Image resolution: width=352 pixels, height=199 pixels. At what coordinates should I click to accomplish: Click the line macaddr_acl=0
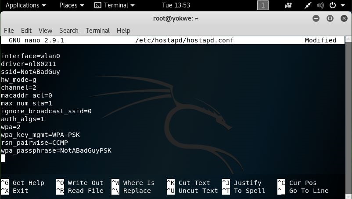26,95
